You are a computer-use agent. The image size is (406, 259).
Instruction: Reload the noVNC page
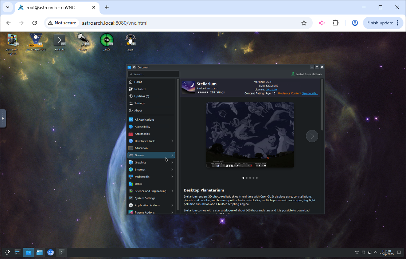pyautogui.click(x=34, y=23)
